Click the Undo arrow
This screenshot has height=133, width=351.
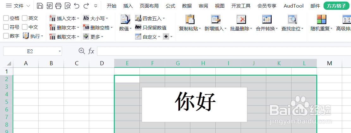(77, 6)
